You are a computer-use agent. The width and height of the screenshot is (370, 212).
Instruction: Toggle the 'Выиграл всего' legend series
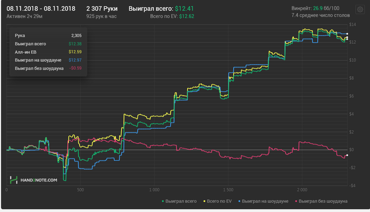pos(179,201)
